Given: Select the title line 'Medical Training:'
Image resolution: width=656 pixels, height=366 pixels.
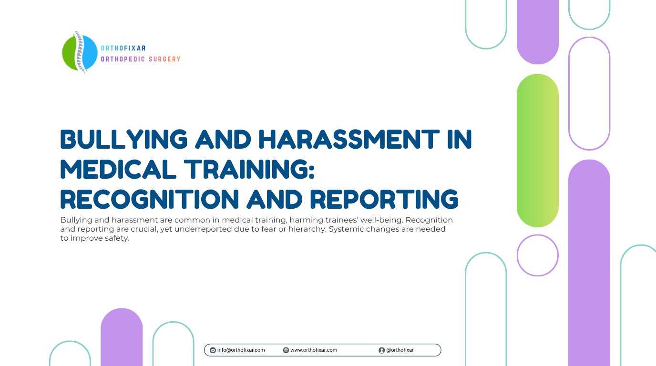Looking at the screenshot, I should pyautogui.click(x=187, y=169).
